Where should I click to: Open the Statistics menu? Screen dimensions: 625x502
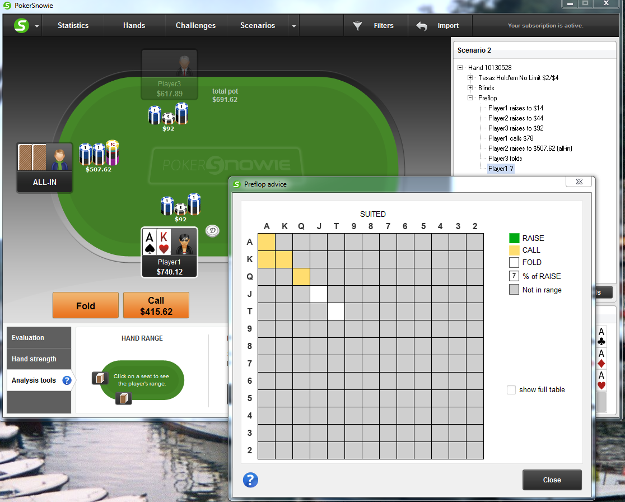click(x=73, y=26)
